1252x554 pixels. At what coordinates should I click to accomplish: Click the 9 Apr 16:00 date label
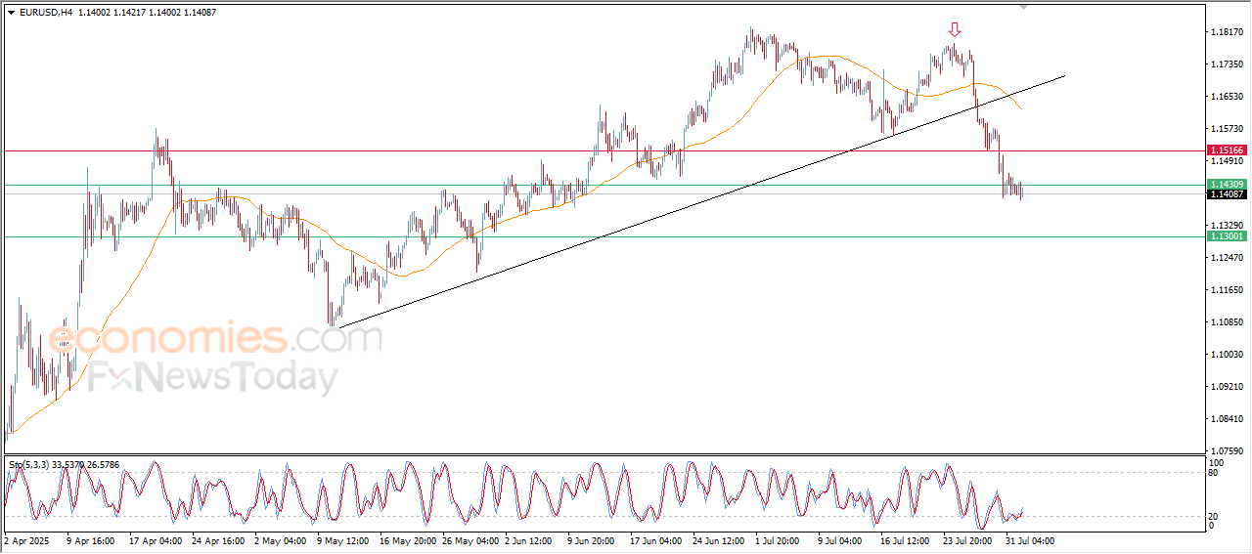(x=91, y=540)
